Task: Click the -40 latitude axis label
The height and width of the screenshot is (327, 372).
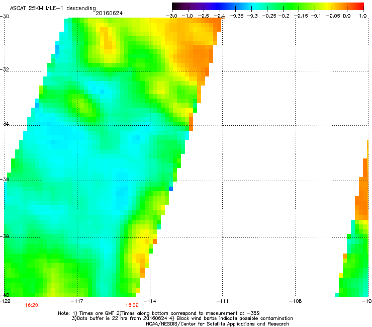Action: click(x=5, y=295)
